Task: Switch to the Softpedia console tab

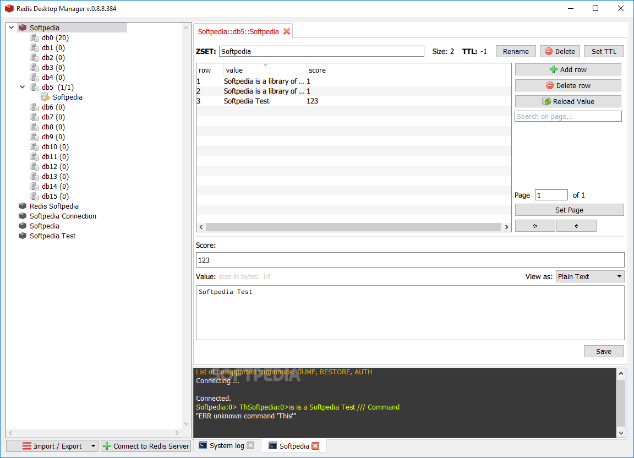Action: pyautogui.click(x=294, y=446)
